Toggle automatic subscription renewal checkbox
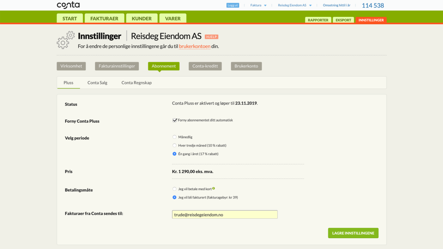Viewport: 443px width, 249px height. coord(175,120)
